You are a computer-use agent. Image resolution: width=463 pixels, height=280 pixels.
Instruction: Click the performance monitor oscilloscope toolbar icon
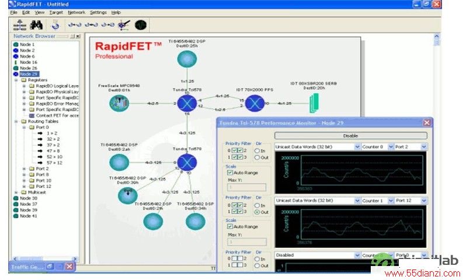coord(141,25)
